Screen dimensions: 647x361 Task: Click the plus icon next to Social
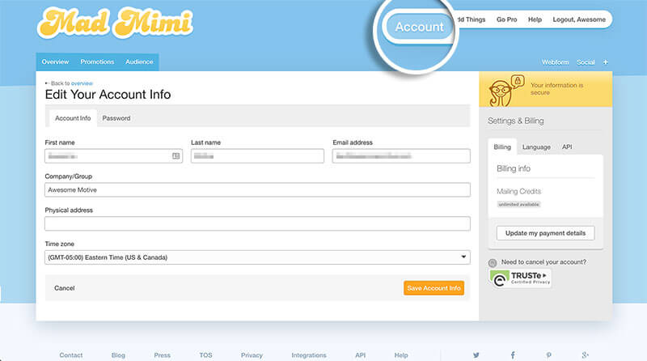pyautogui.click(x=605, y=62)
